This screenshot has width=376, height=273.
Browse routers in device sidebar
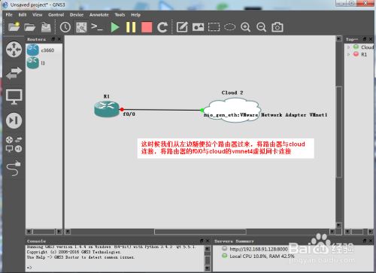[14, 50]
